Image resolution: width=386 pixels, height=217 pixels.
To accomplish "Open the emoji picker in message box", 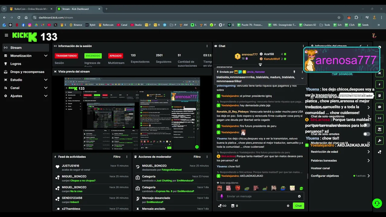I will 299,196.
